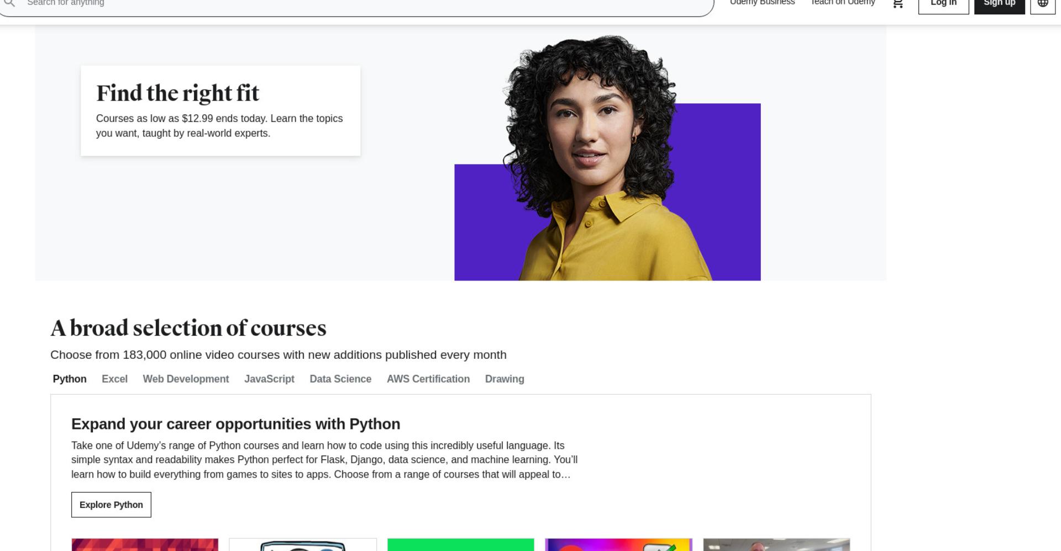Select the Python tab

pos(70,379)
